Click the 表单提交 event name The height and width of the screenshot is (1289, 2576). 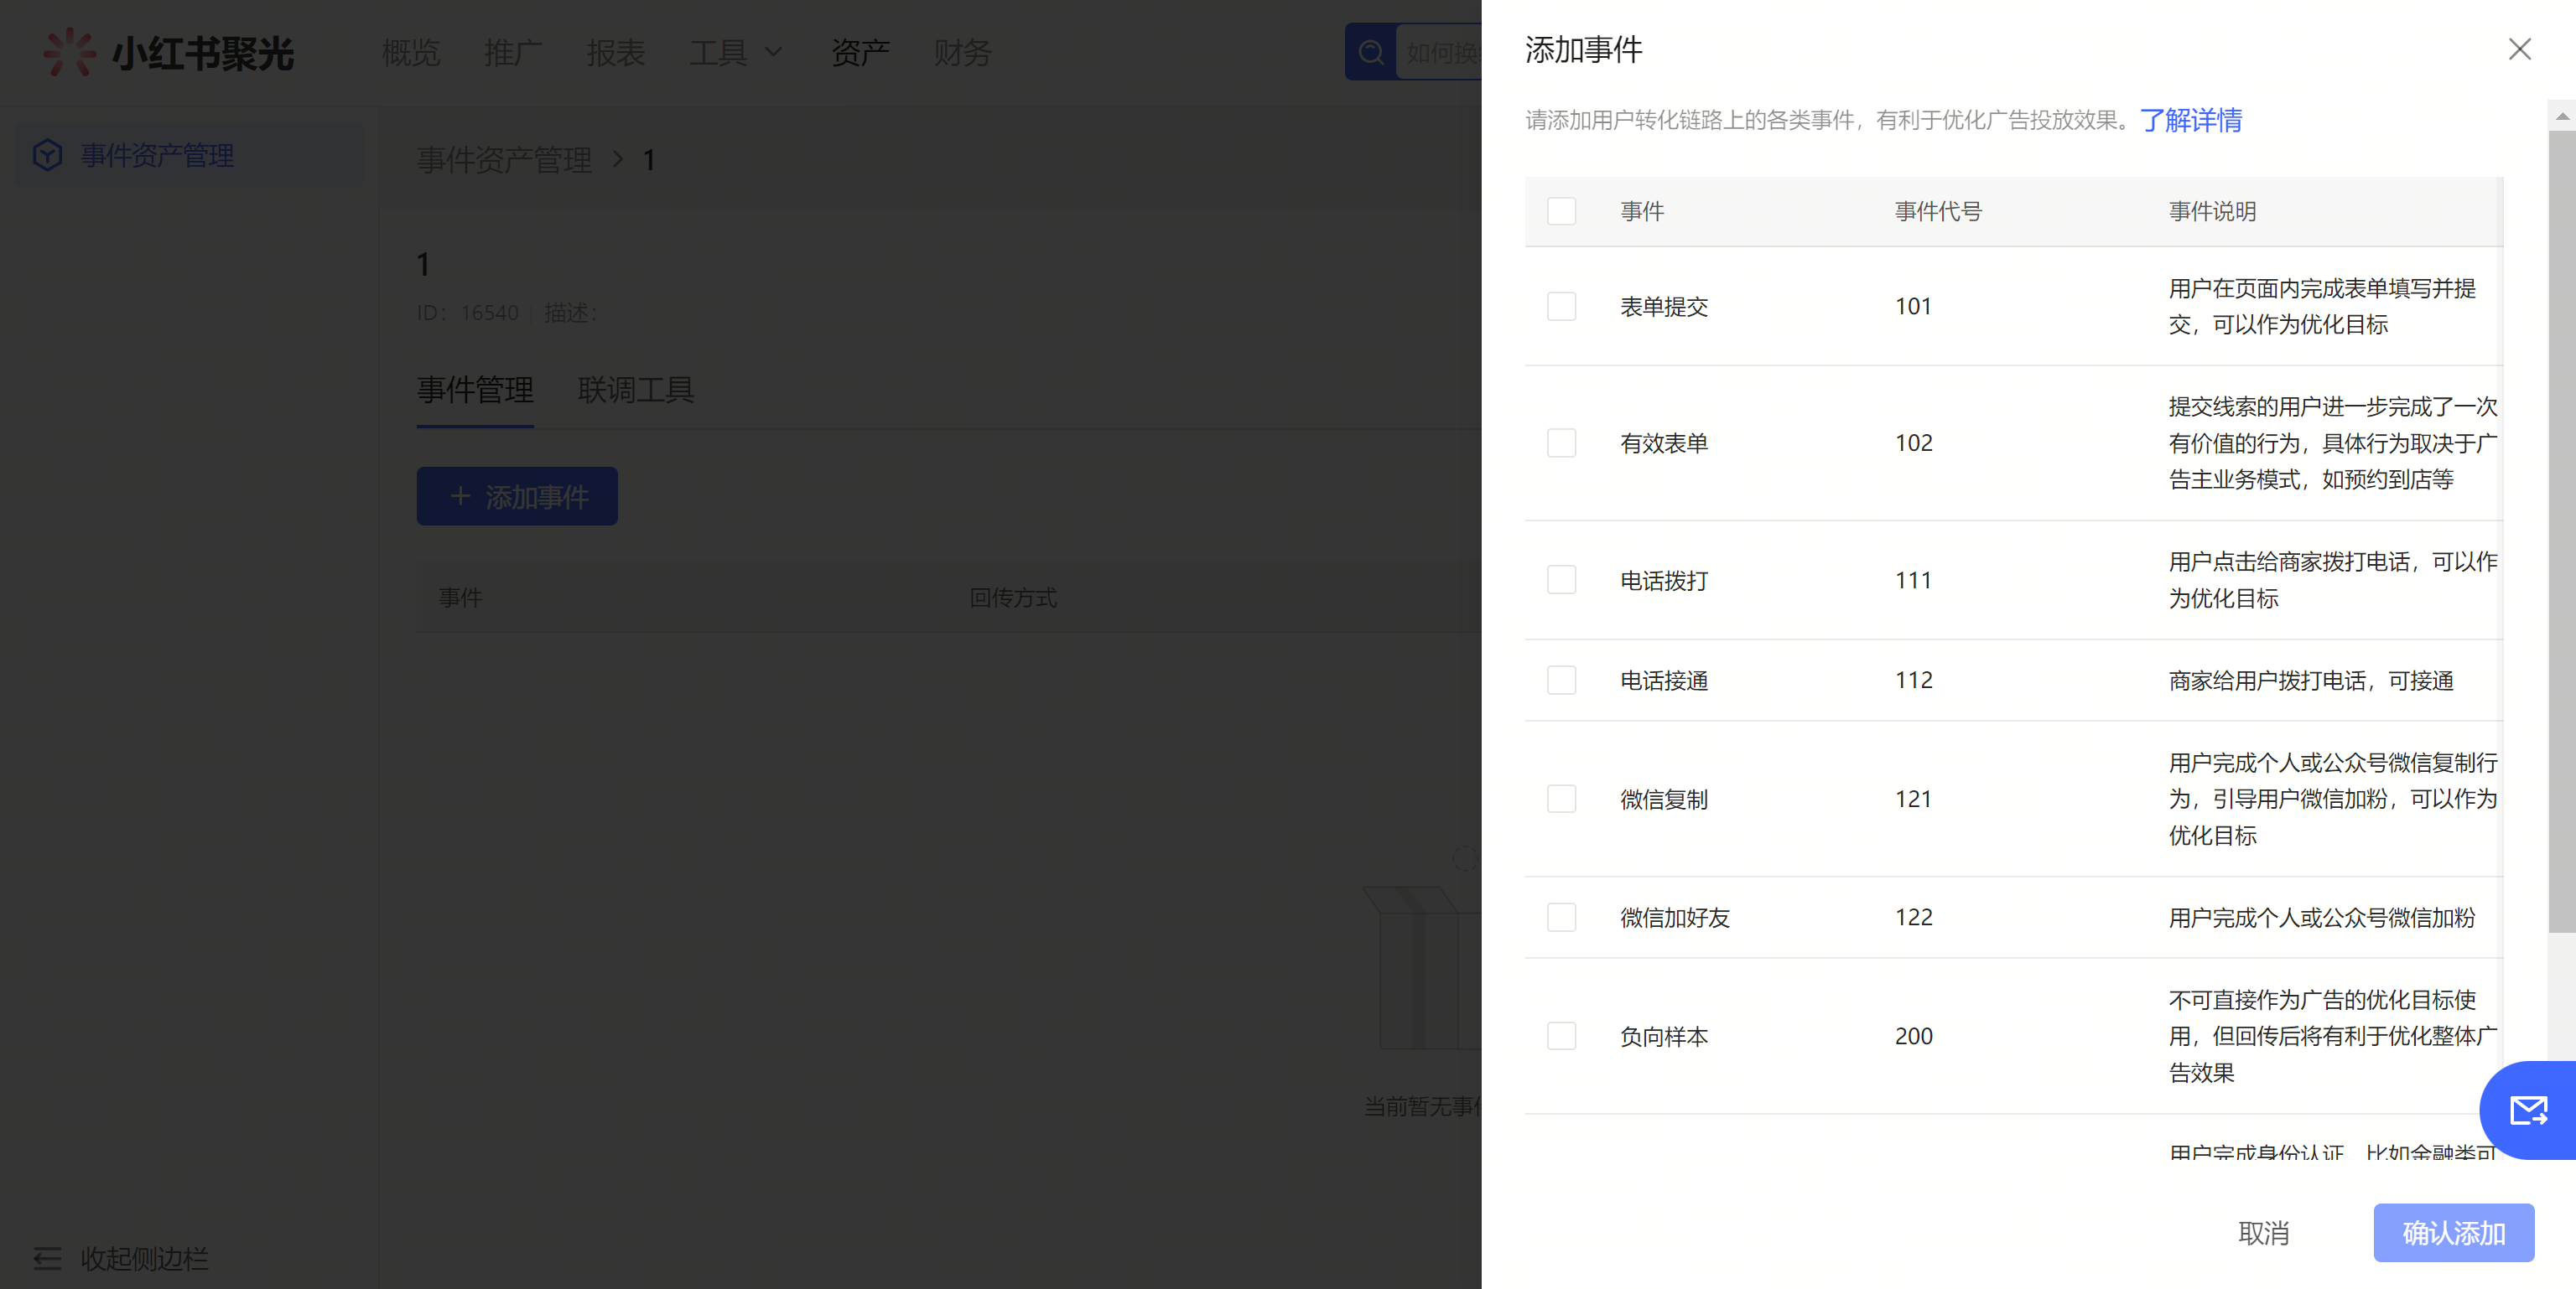coord(1664,306)
